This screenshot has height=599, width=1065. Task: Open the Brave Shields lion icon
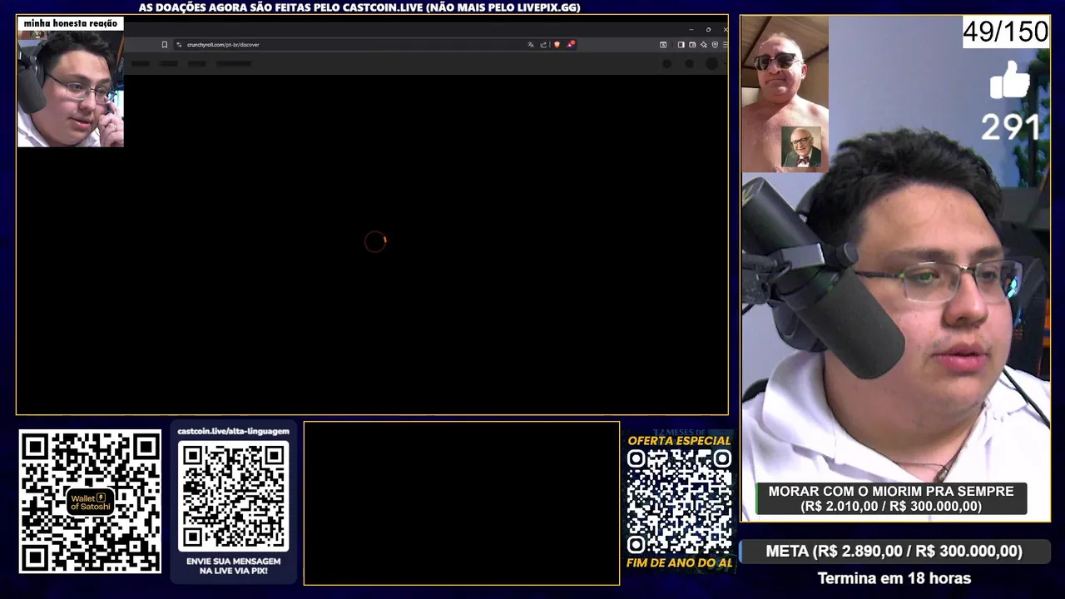[x=557, y=44]
